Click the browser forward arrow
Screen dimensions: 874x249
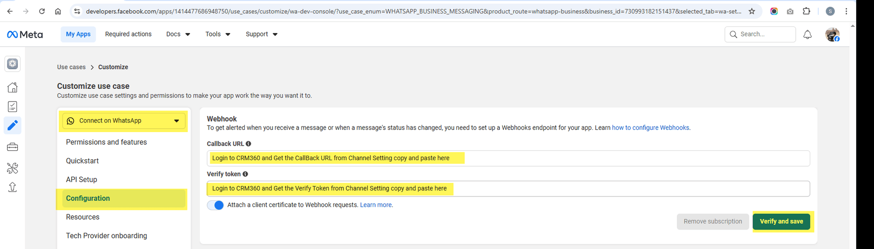tap(25, 11)
